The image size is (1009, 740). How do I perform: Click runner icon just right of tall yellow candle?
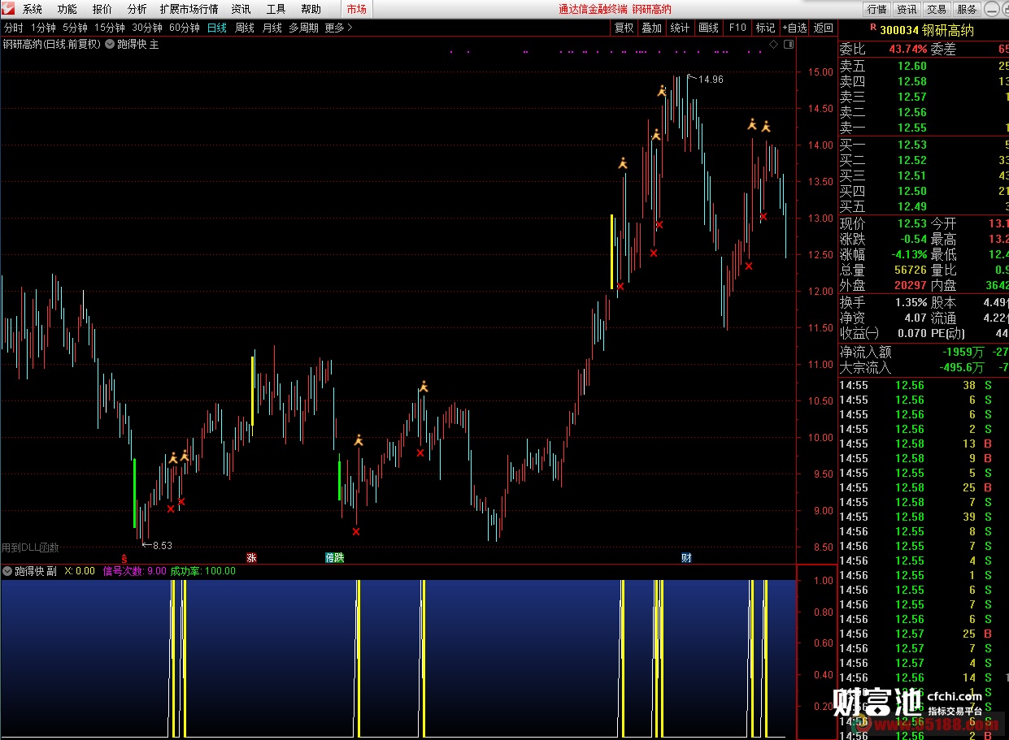tap(623, 164)
